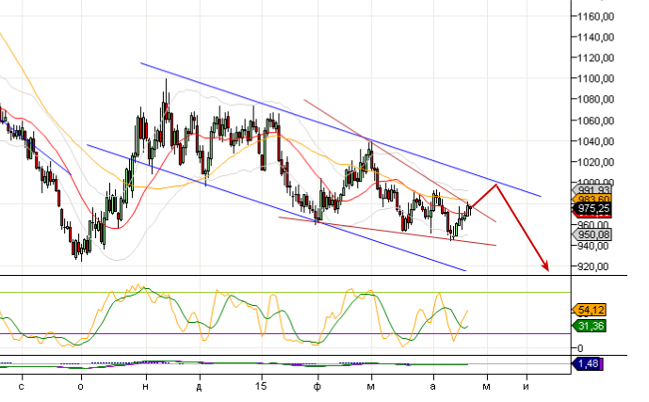Viewport: 649px width, 402px height.
Task: Click the 0 label on oscillator axis
Action: 580,348
